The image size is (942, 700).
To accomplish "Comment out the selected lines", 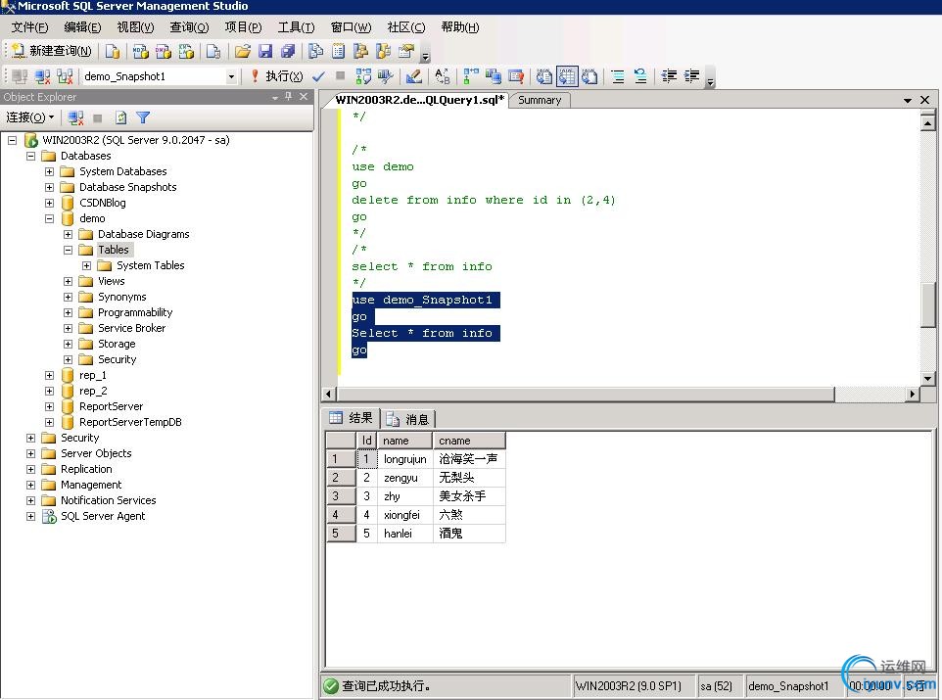I will [x=618, y=76].
